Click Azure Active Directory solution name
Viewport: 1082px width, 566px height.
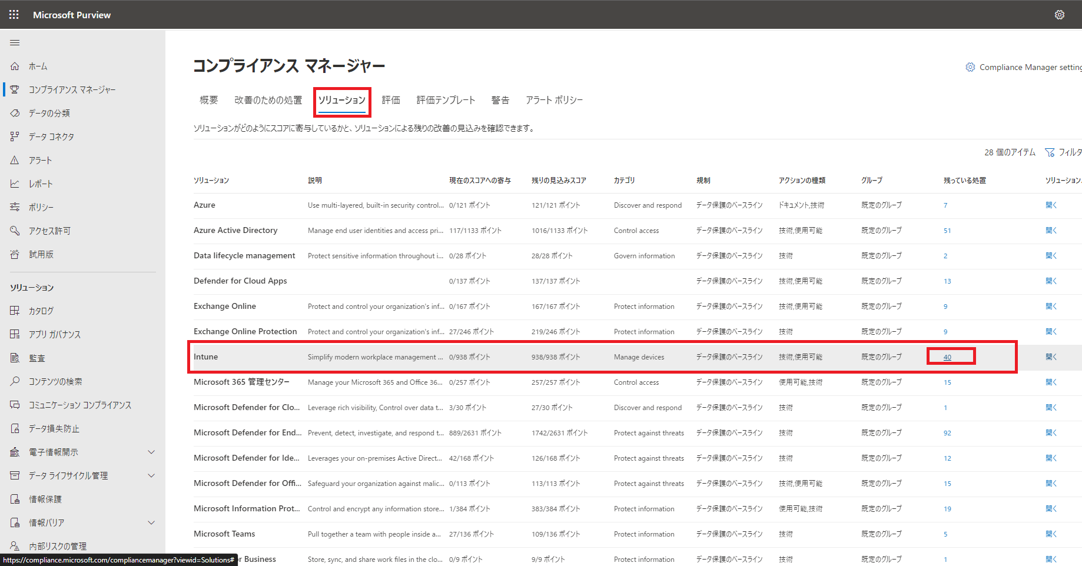(x=235, y=230)
